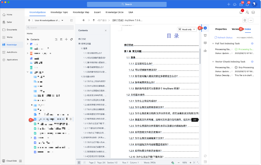Select the Properties tab

(221, 29)
